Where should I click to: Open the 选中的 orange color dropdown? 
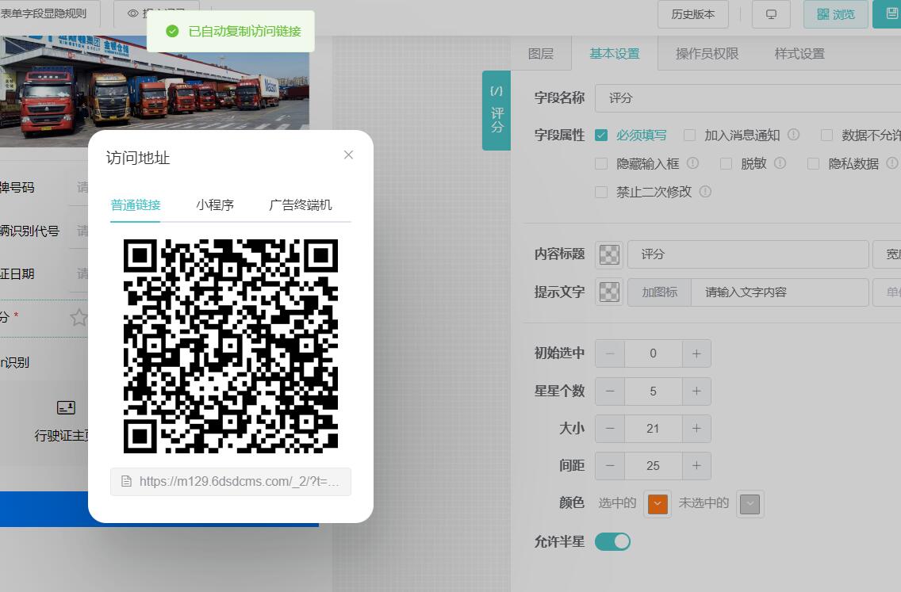click(x=658, y=503)
